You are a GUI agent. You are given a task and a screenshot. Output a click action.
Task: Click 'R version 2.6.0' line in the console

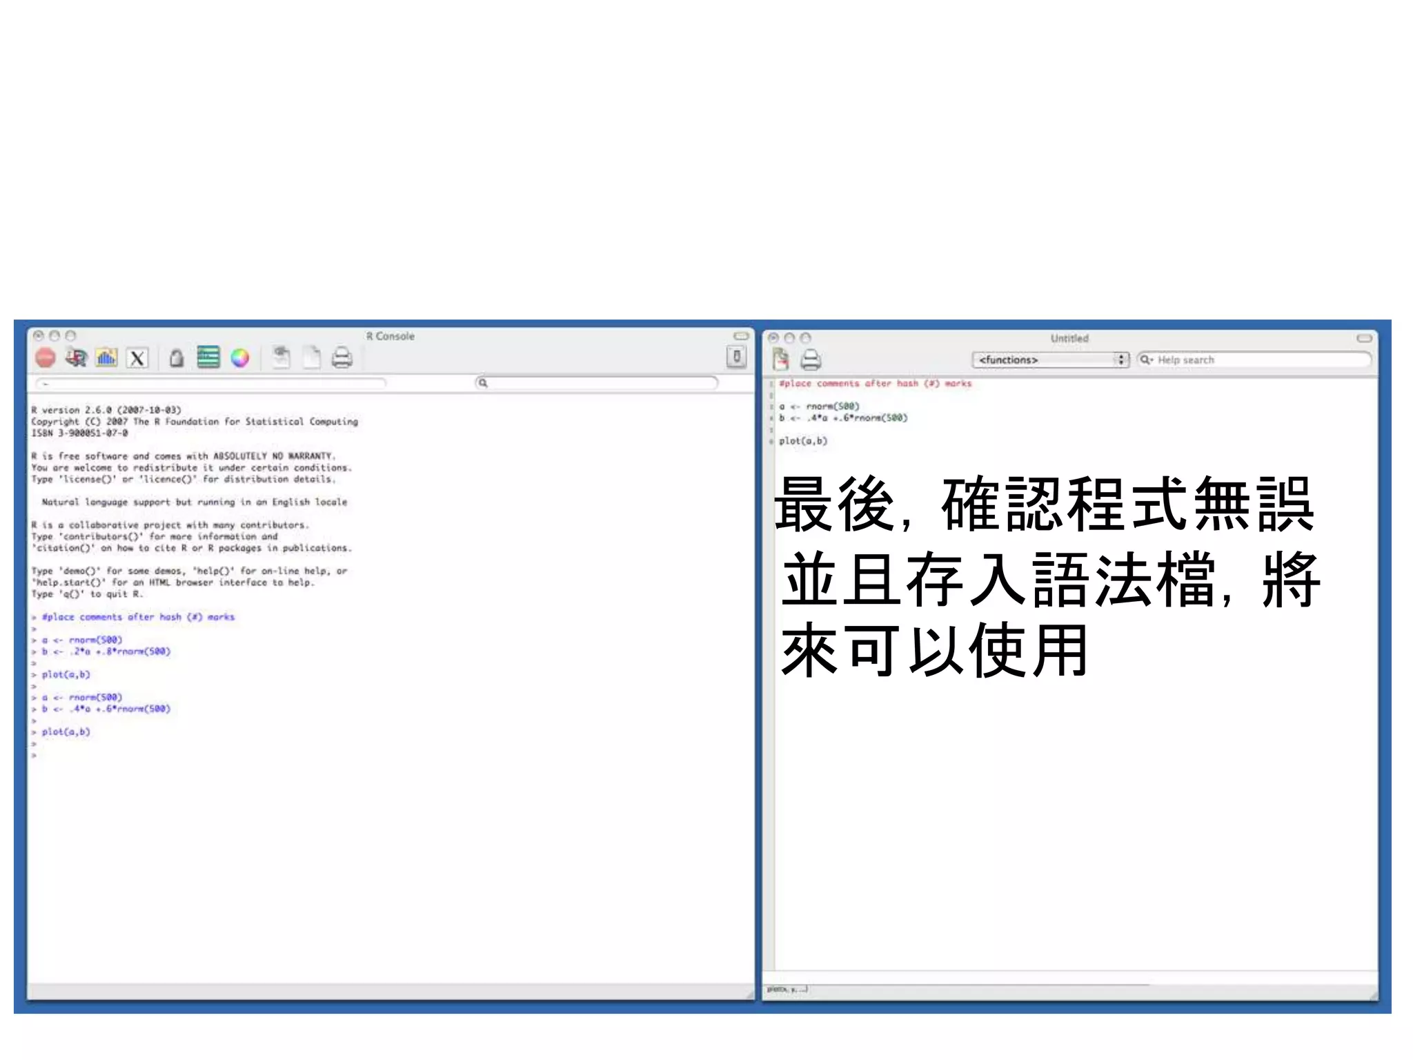pos(106,410)
